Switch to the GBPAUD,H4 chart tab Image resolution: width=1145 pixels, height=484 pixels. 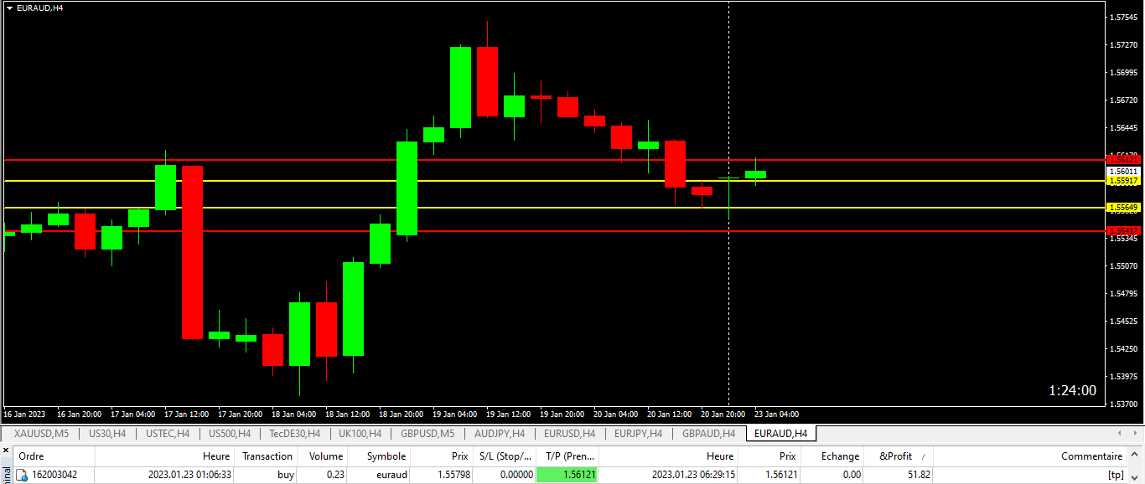[708, 433]
